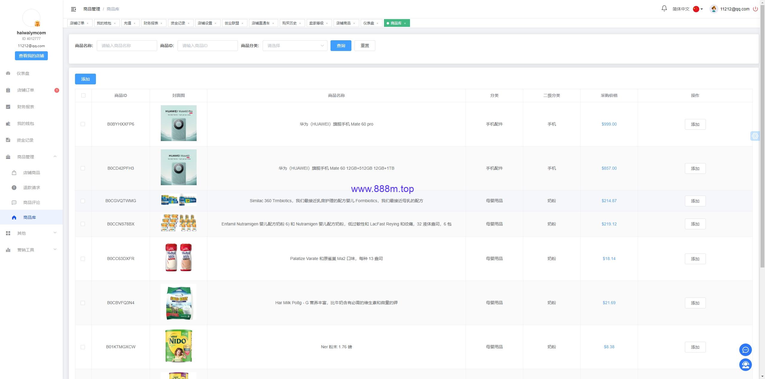
Task: Add the Similac 360 product row
Action: [x=695, y=201]
